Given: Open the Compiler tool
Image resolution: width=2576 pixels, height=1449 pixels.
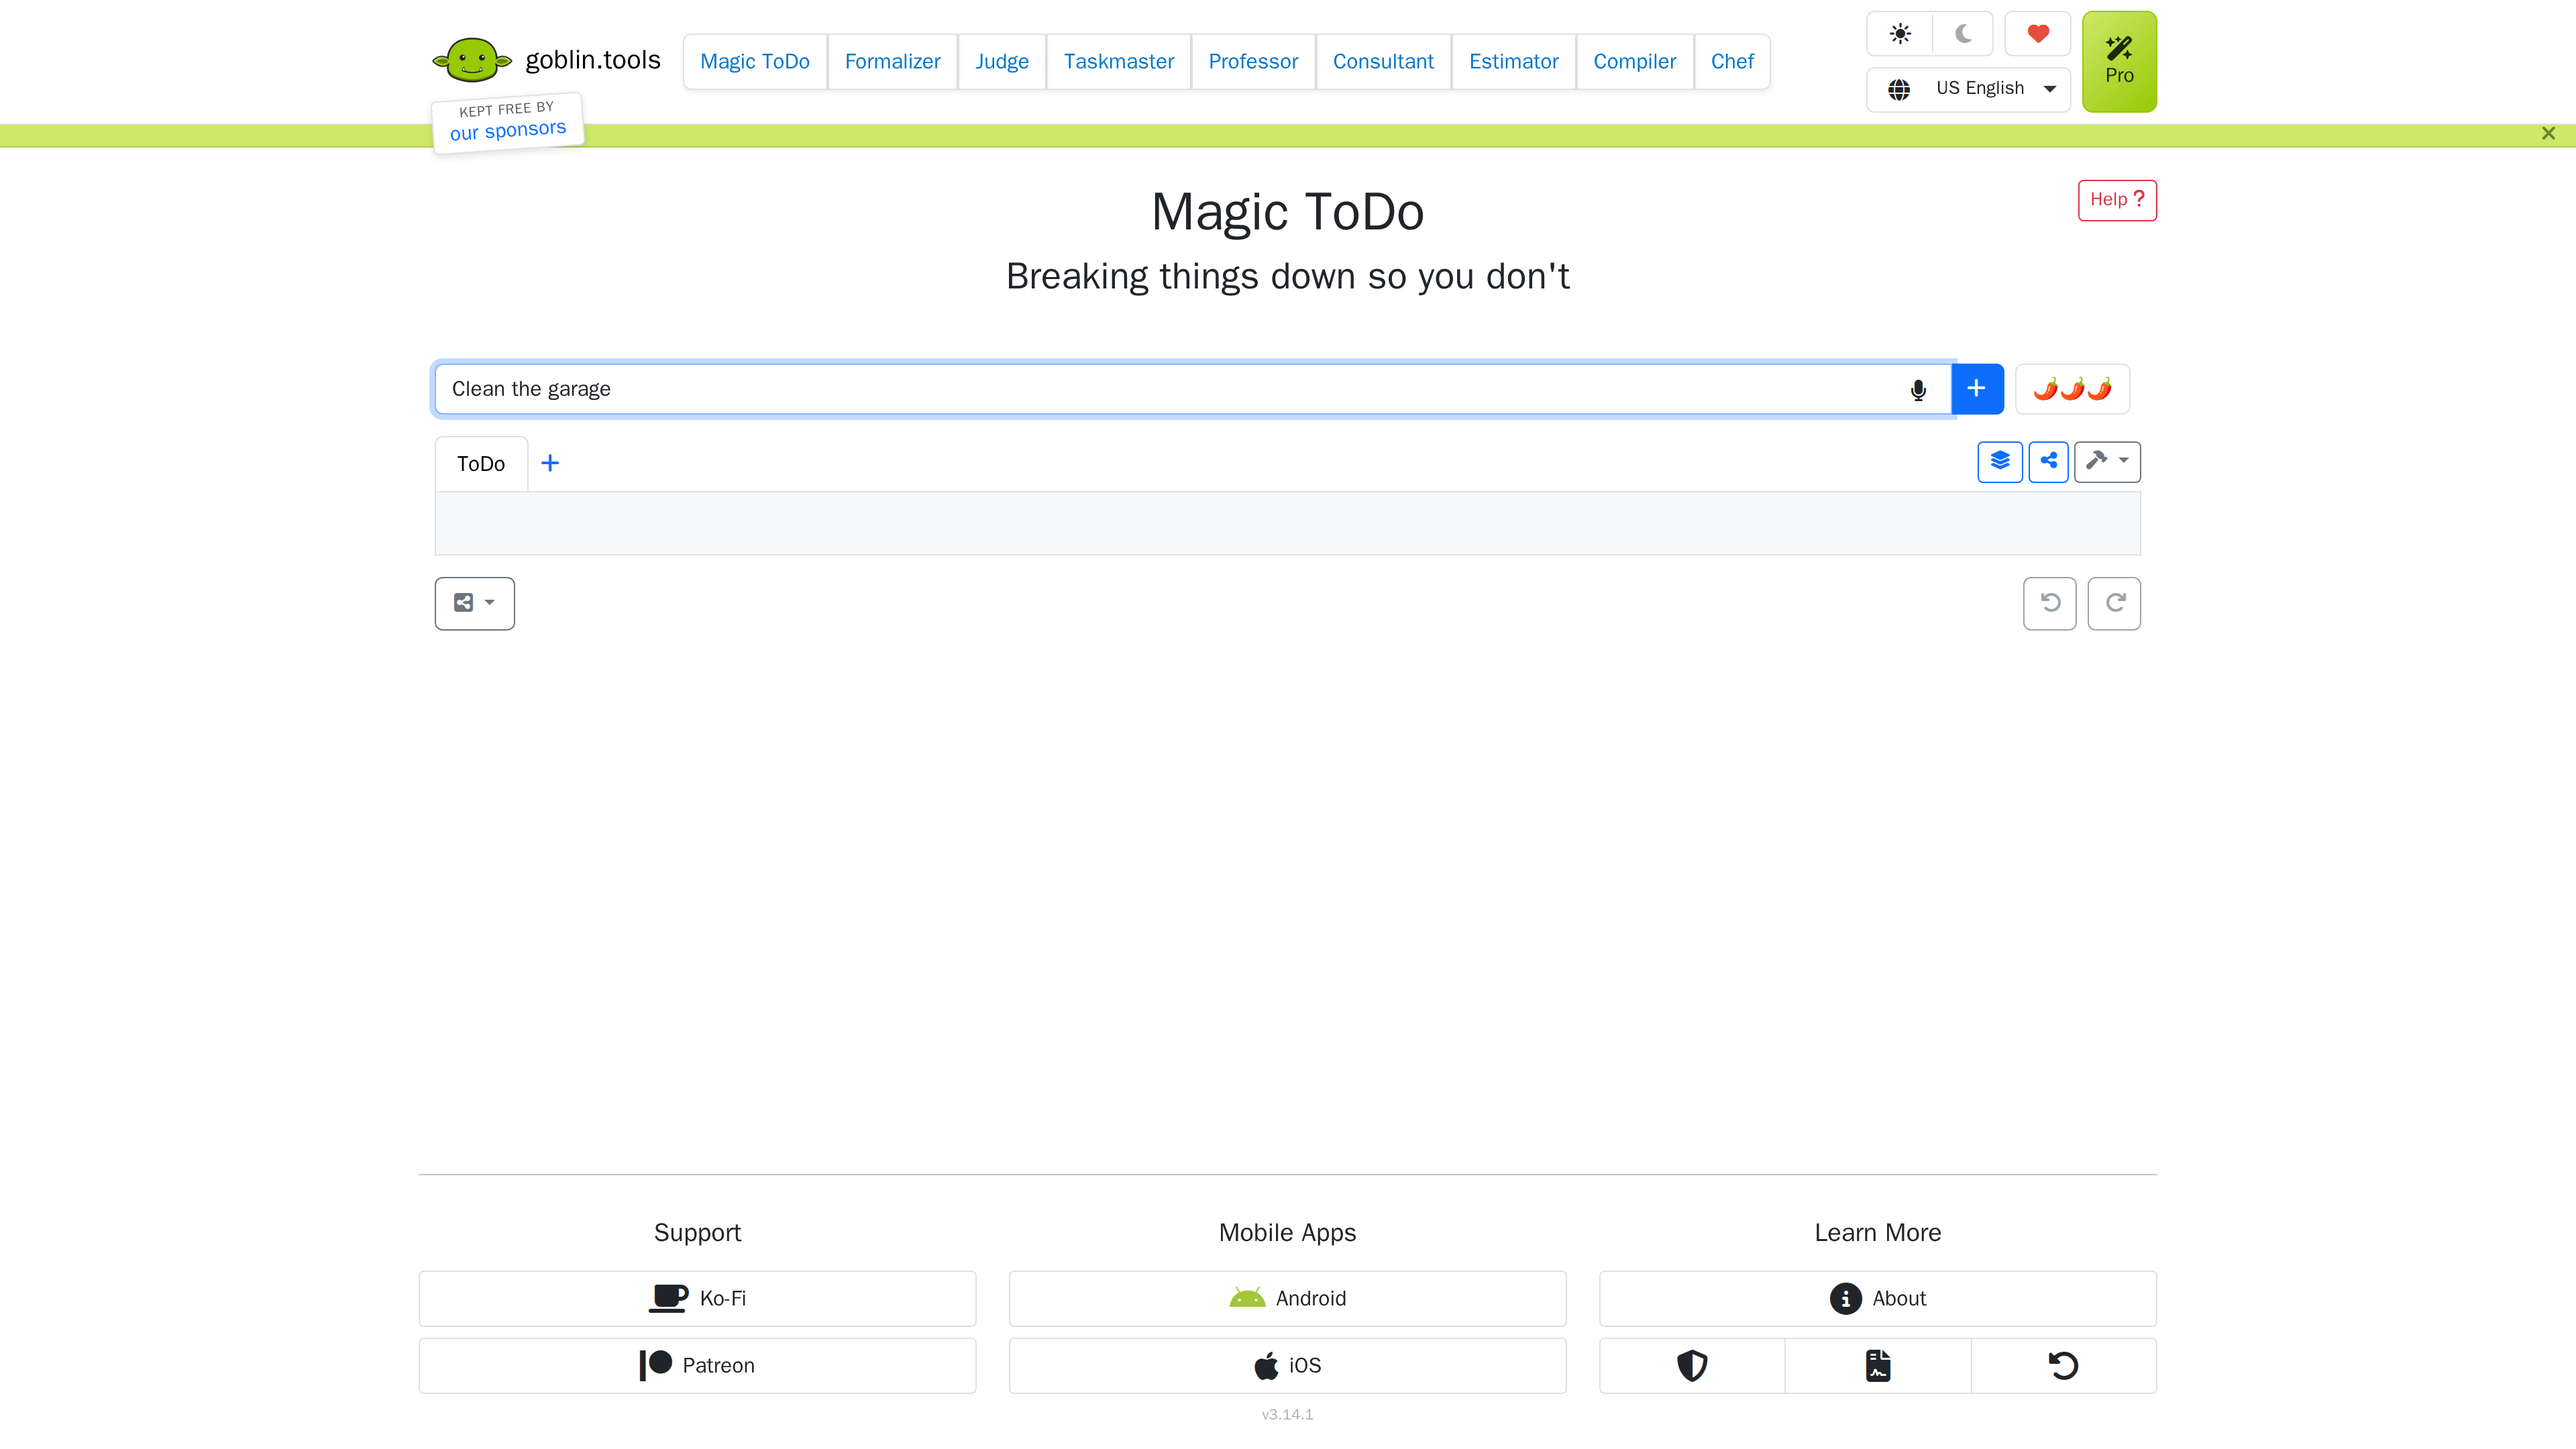Looking at the screenshot, I should [1634, 62].
